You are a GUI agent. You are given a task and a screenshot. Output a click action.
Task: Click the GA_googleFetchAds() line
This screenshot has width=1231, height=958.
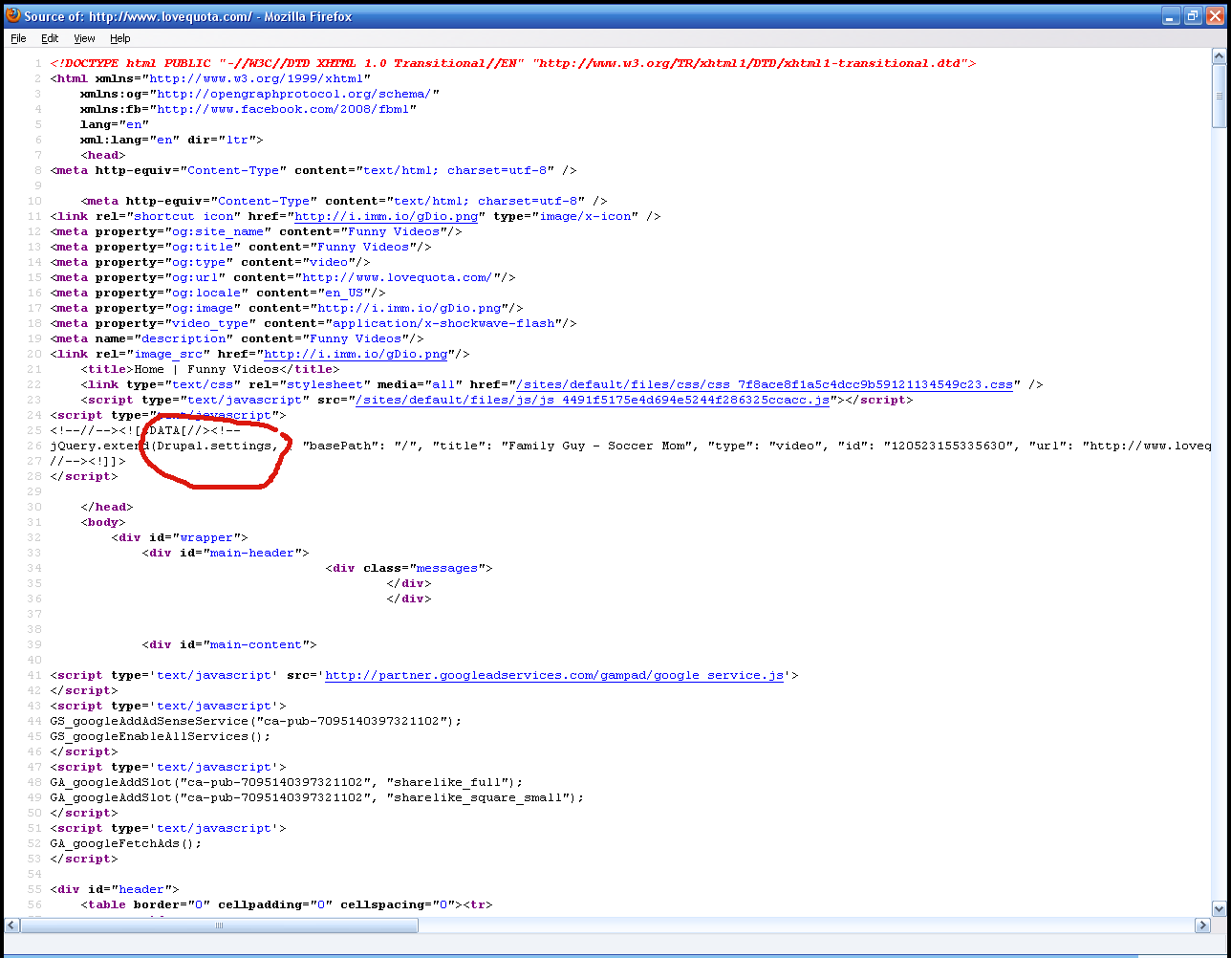pyautogui.click(x=126, y=843)
